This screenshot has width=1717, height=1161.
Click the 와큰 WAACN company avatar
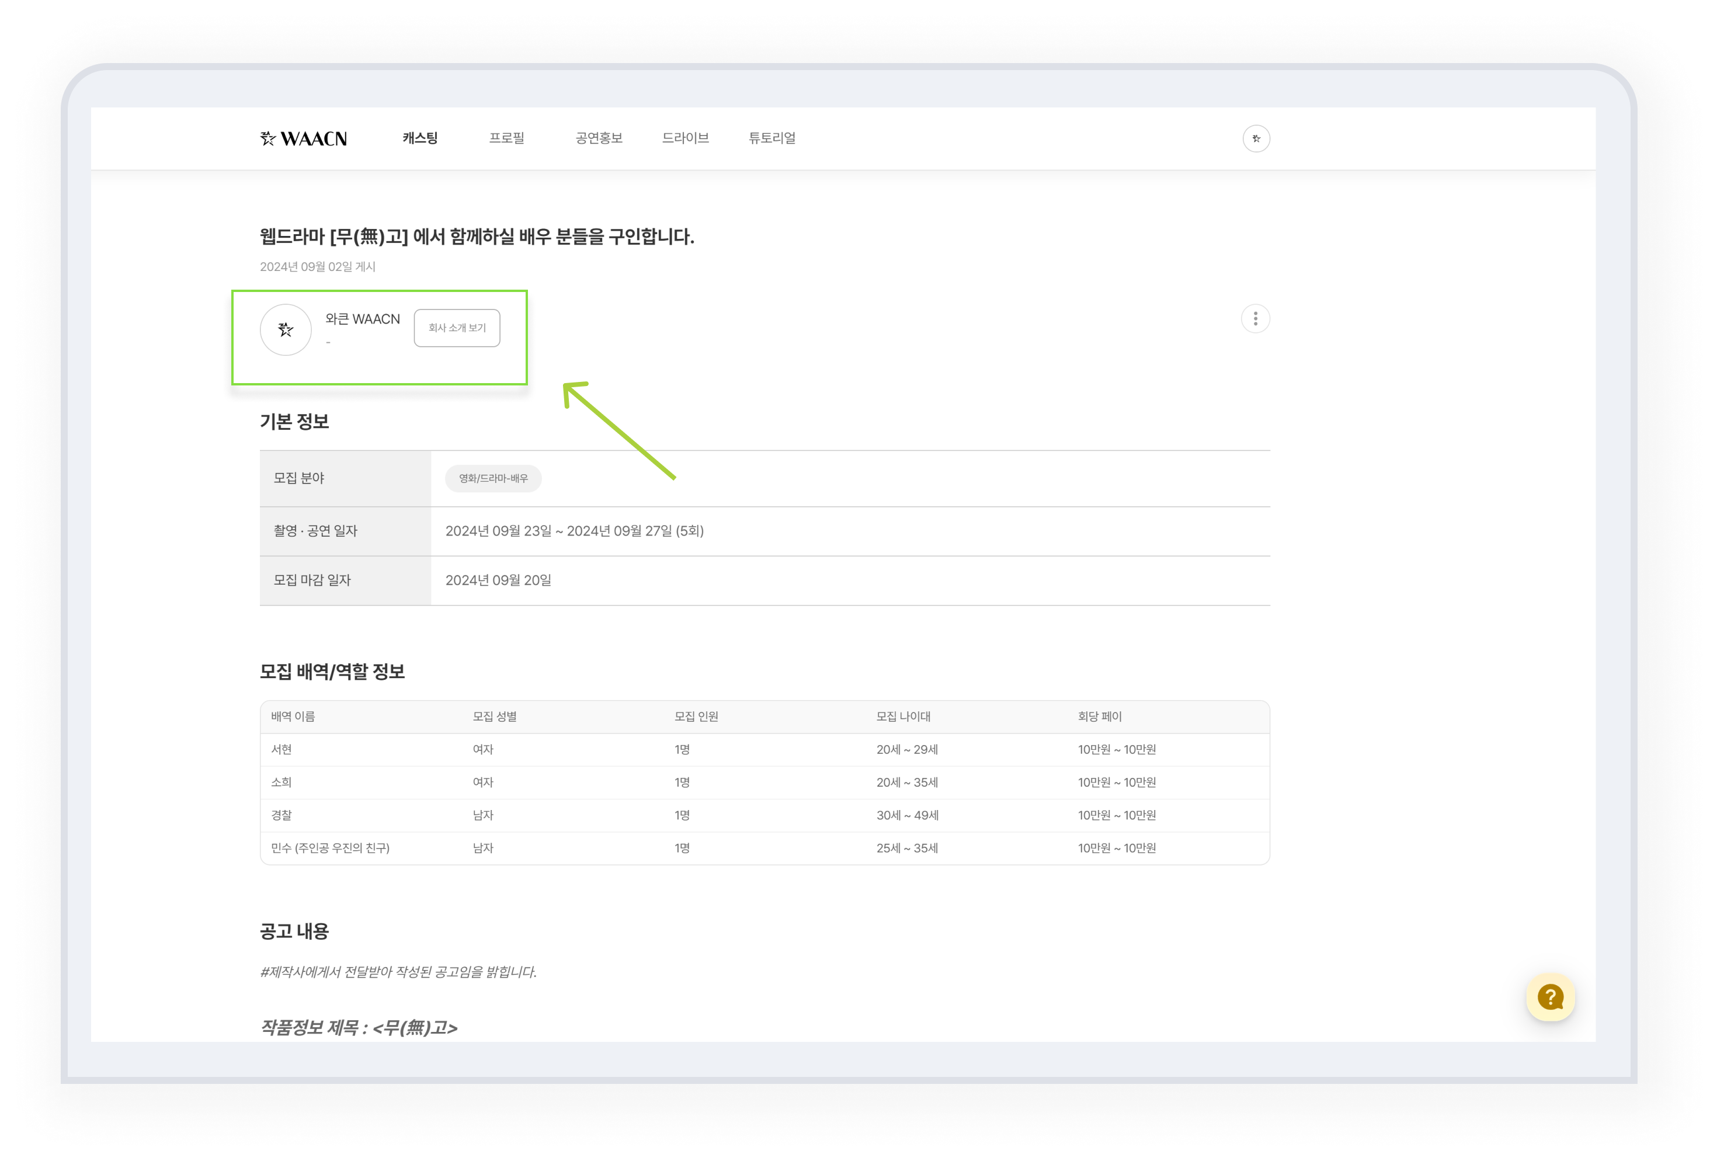(285, 329)
